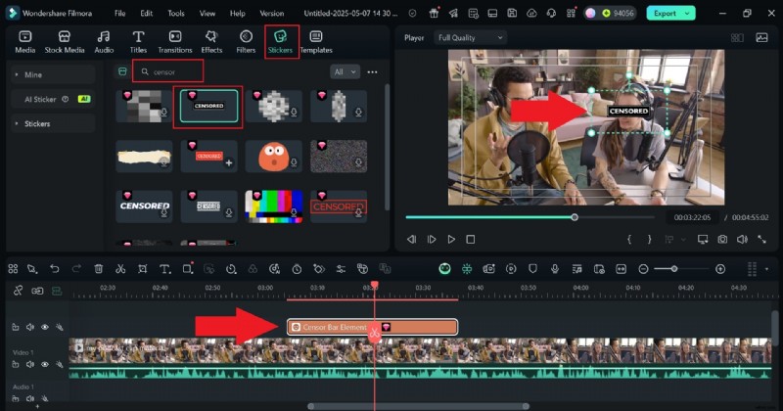Viewport: 783px width, 411px height.
Task: Select the Stickers tab
Action: 280,42
